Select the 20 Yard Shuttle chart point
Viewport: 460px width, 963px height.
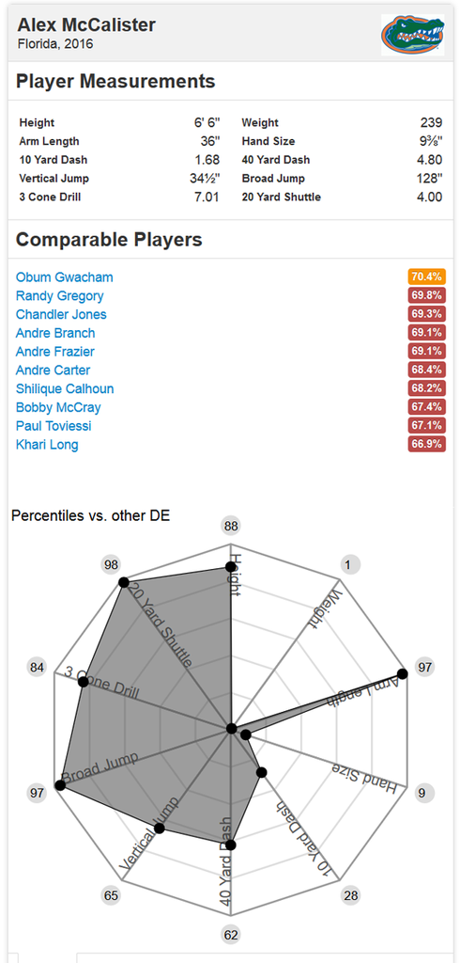pyautogui.click(x=123, y=581)
